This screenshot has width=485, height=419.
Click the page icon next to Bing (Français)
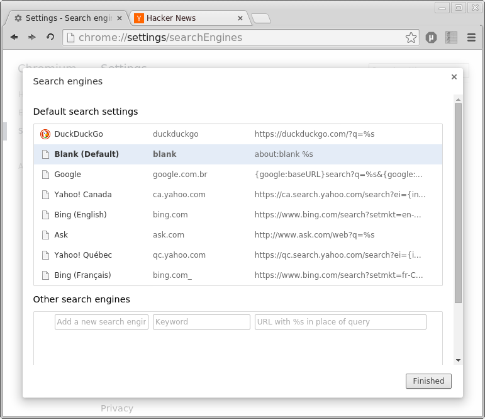tap(45, 275)
